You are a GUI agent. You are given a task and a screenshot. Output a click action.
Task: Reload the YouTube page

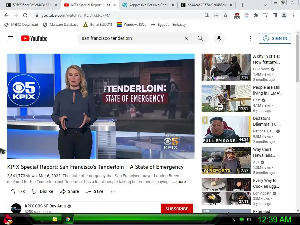(25, 15)
